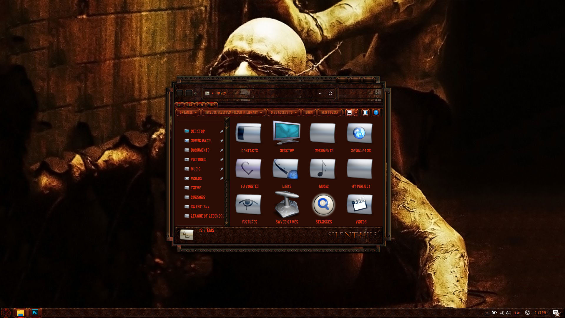This screenshot has width=565, height=318.
Task: Open the Favorites heart folder
Action: click(x=249, y=169)
